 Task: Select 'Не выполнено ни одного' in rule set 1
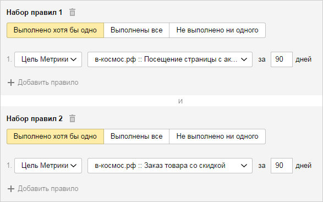pos(217,30)
